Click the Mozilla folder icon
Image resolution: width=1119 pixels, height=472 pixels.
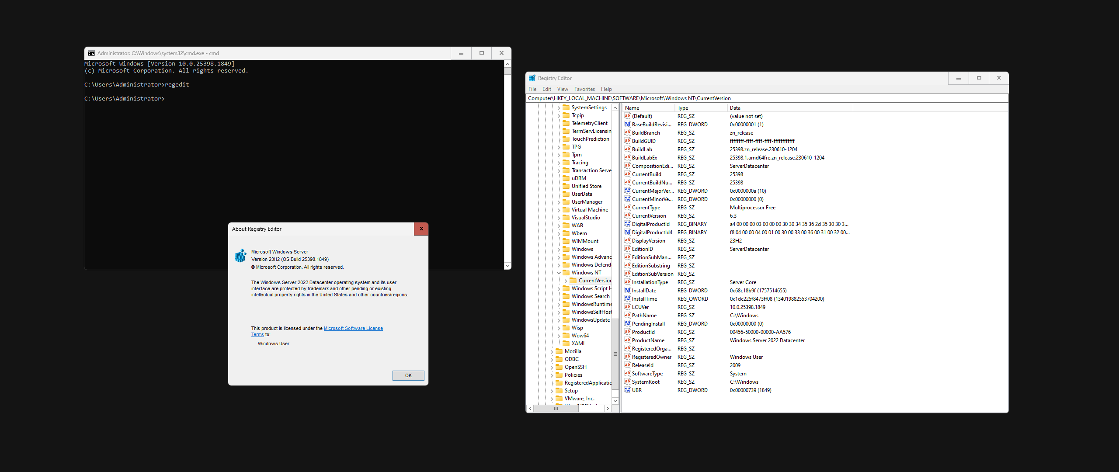[559, 351]
